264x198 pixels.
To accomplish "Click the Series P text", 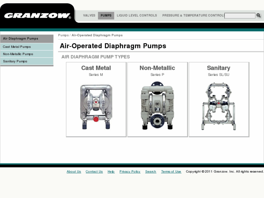I will (x=157, y=74).
